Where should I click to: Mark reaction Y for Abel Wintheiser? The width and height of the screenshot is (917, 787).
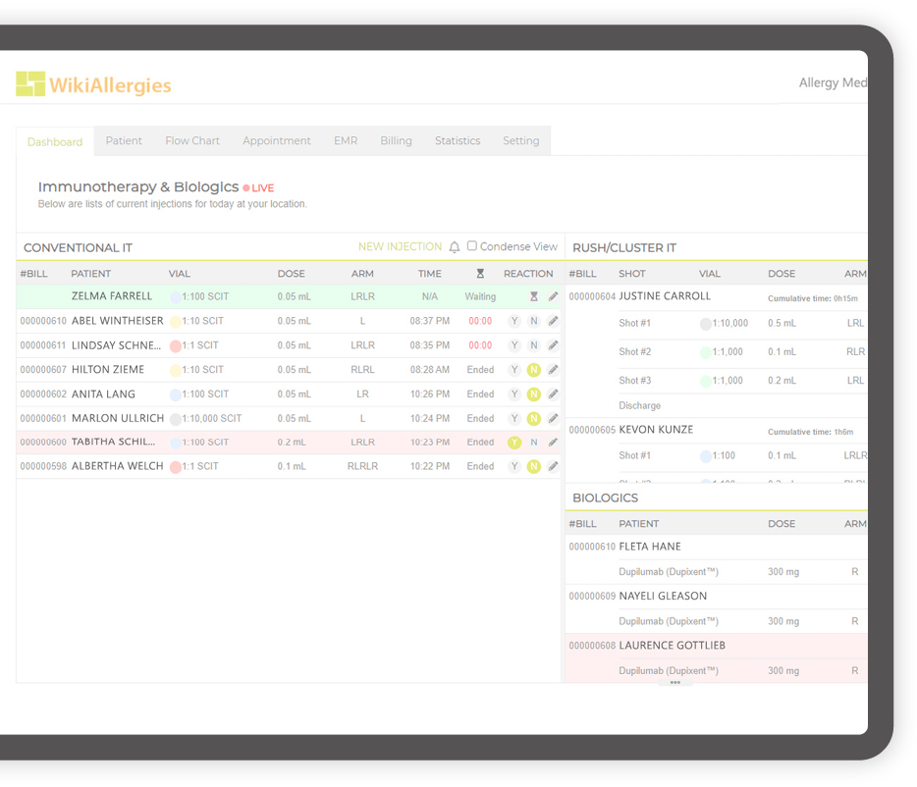[x=513, y=321]
